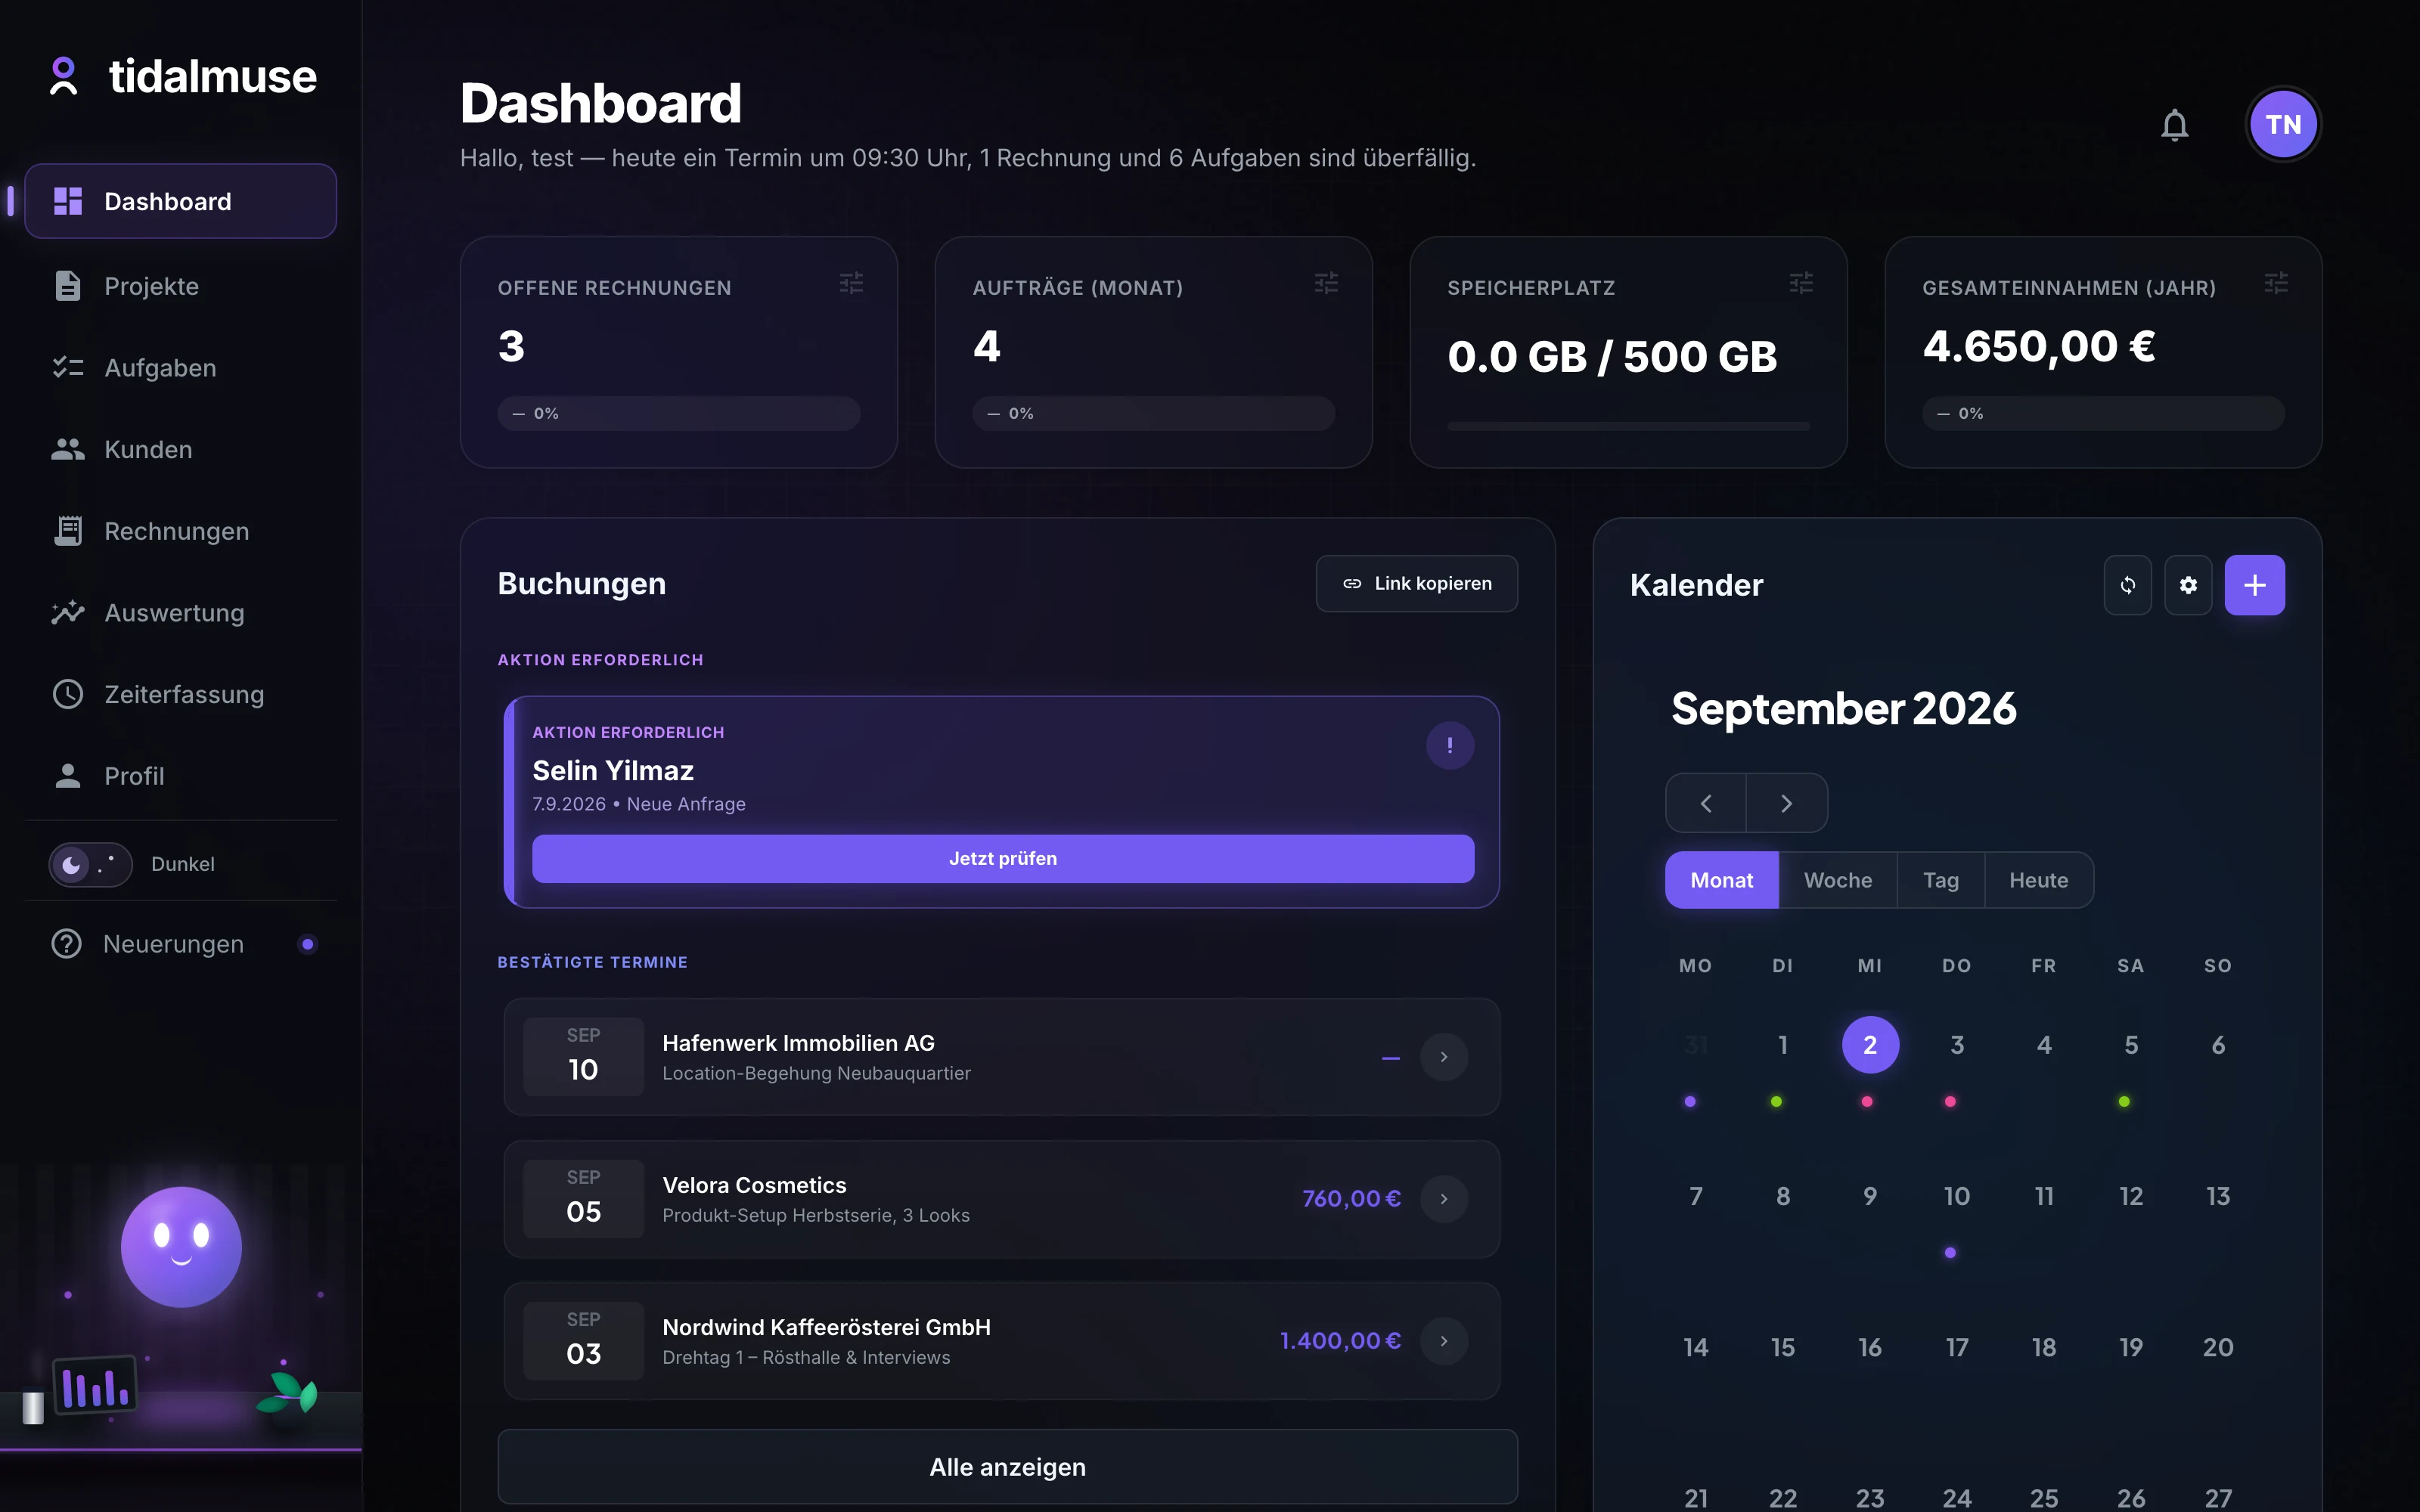Expand the Velora Cosmetics booking chevron

pyautogui.click(x=1444, y=1199)
